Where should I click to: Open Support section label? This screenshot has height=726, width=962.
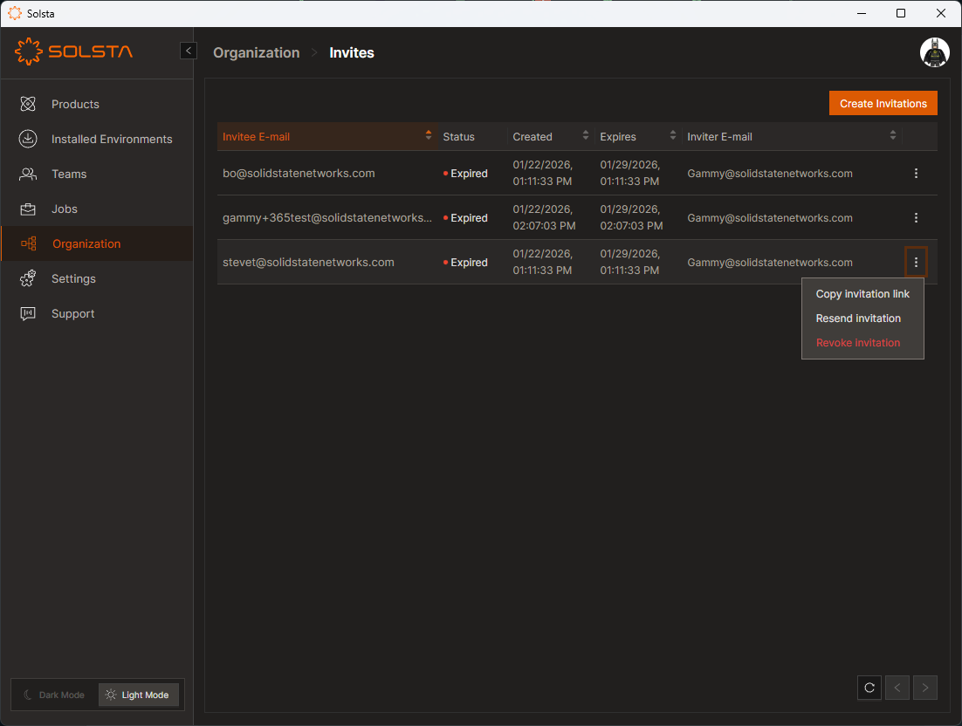(x=73, y=314)
